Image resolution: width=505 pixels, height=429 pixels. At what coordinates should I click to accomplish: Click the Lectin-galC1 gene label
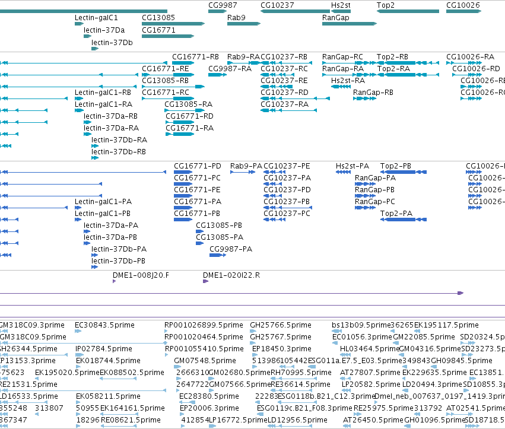pyautogui.click(x=96, y=18)
